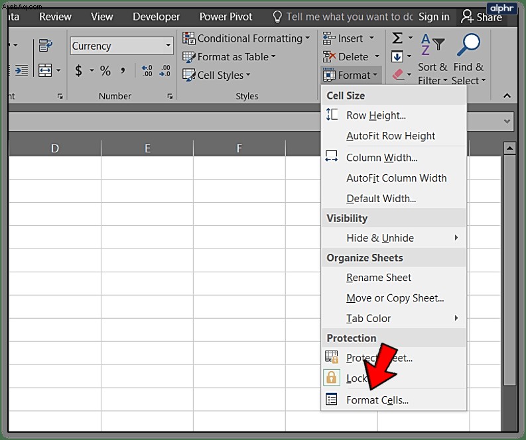Click the Increase Indent icon
Screen dimensions: 526x440
[x=21, y=71]
